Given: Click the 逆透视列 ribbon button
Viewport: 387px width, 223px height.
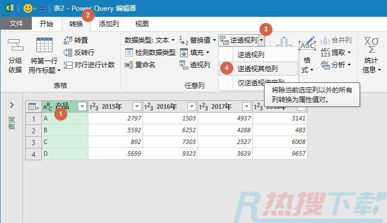Looking at the screenshot, I should coord(238,40).
